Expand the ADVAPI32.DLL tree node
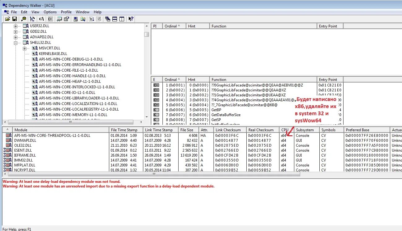 (15, 37)
